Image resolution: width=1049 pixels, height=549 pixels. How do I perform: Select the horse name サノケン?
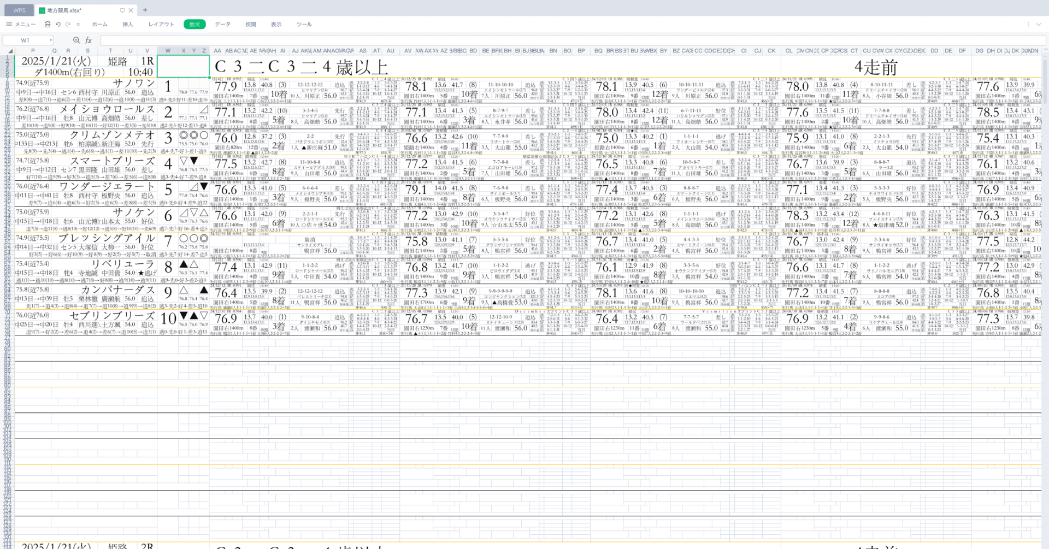pyautogui.click(x=134, y=212)
